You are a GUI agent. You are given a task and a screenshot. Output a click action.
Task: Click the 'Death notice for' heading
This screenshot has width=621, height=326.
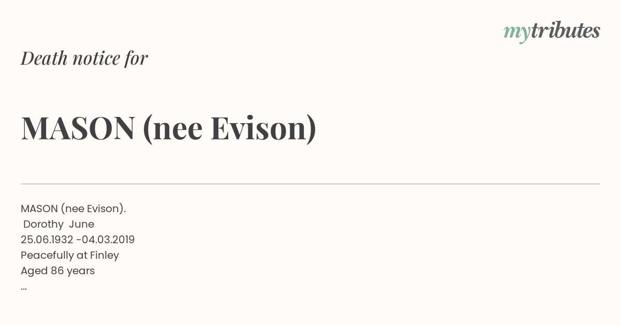click(84, 58)
